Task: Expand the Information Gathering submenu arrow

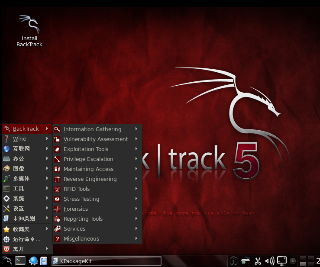Action: [136, 129]
